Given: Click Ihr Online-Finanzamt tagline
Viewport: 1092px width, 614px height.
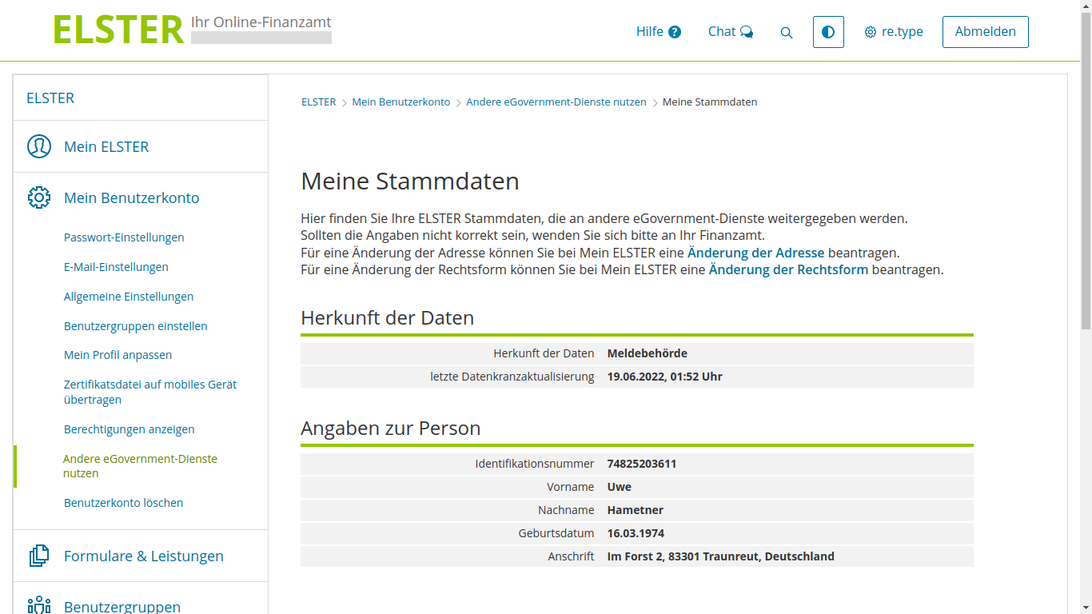Looking at the screenshot, I should coord(261,22).
